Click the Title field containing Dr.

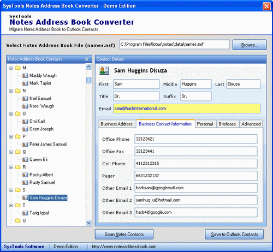[x=136, y=97]
